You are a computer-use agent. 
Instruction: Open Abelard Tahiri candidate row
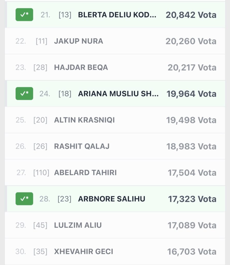[85, 173]
